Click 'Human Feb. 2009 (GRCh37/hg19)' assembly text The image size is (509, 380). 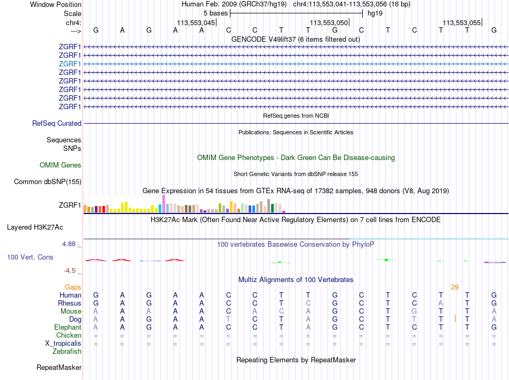pyautogui.click(x=234, y=4)
